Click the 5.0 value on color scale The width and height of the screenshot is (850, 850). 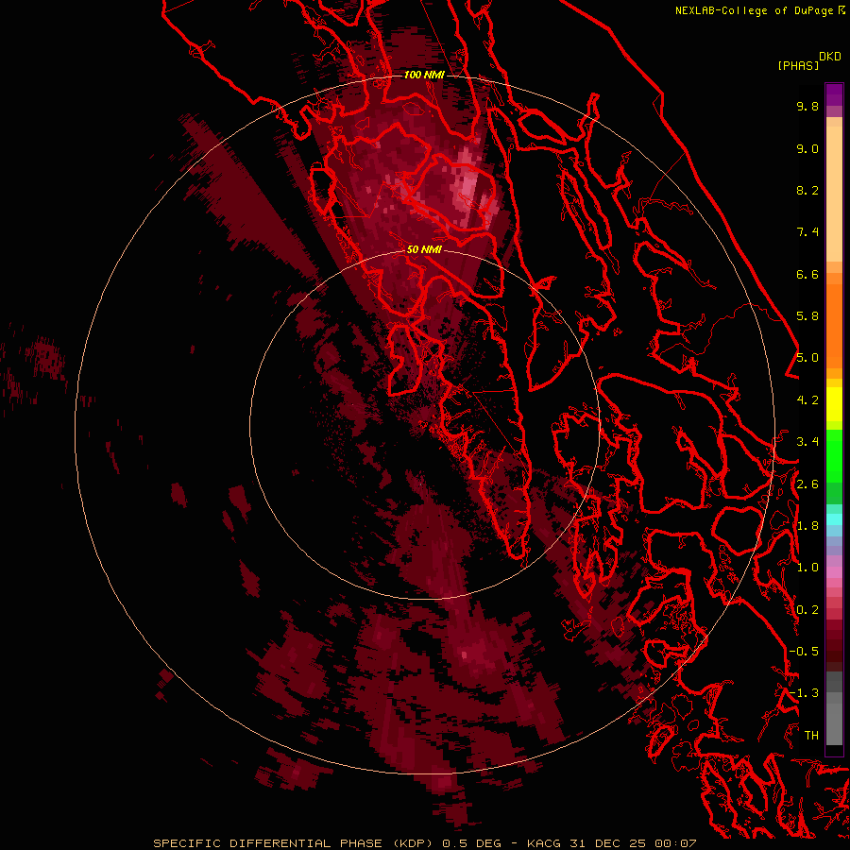pos(807,358)
